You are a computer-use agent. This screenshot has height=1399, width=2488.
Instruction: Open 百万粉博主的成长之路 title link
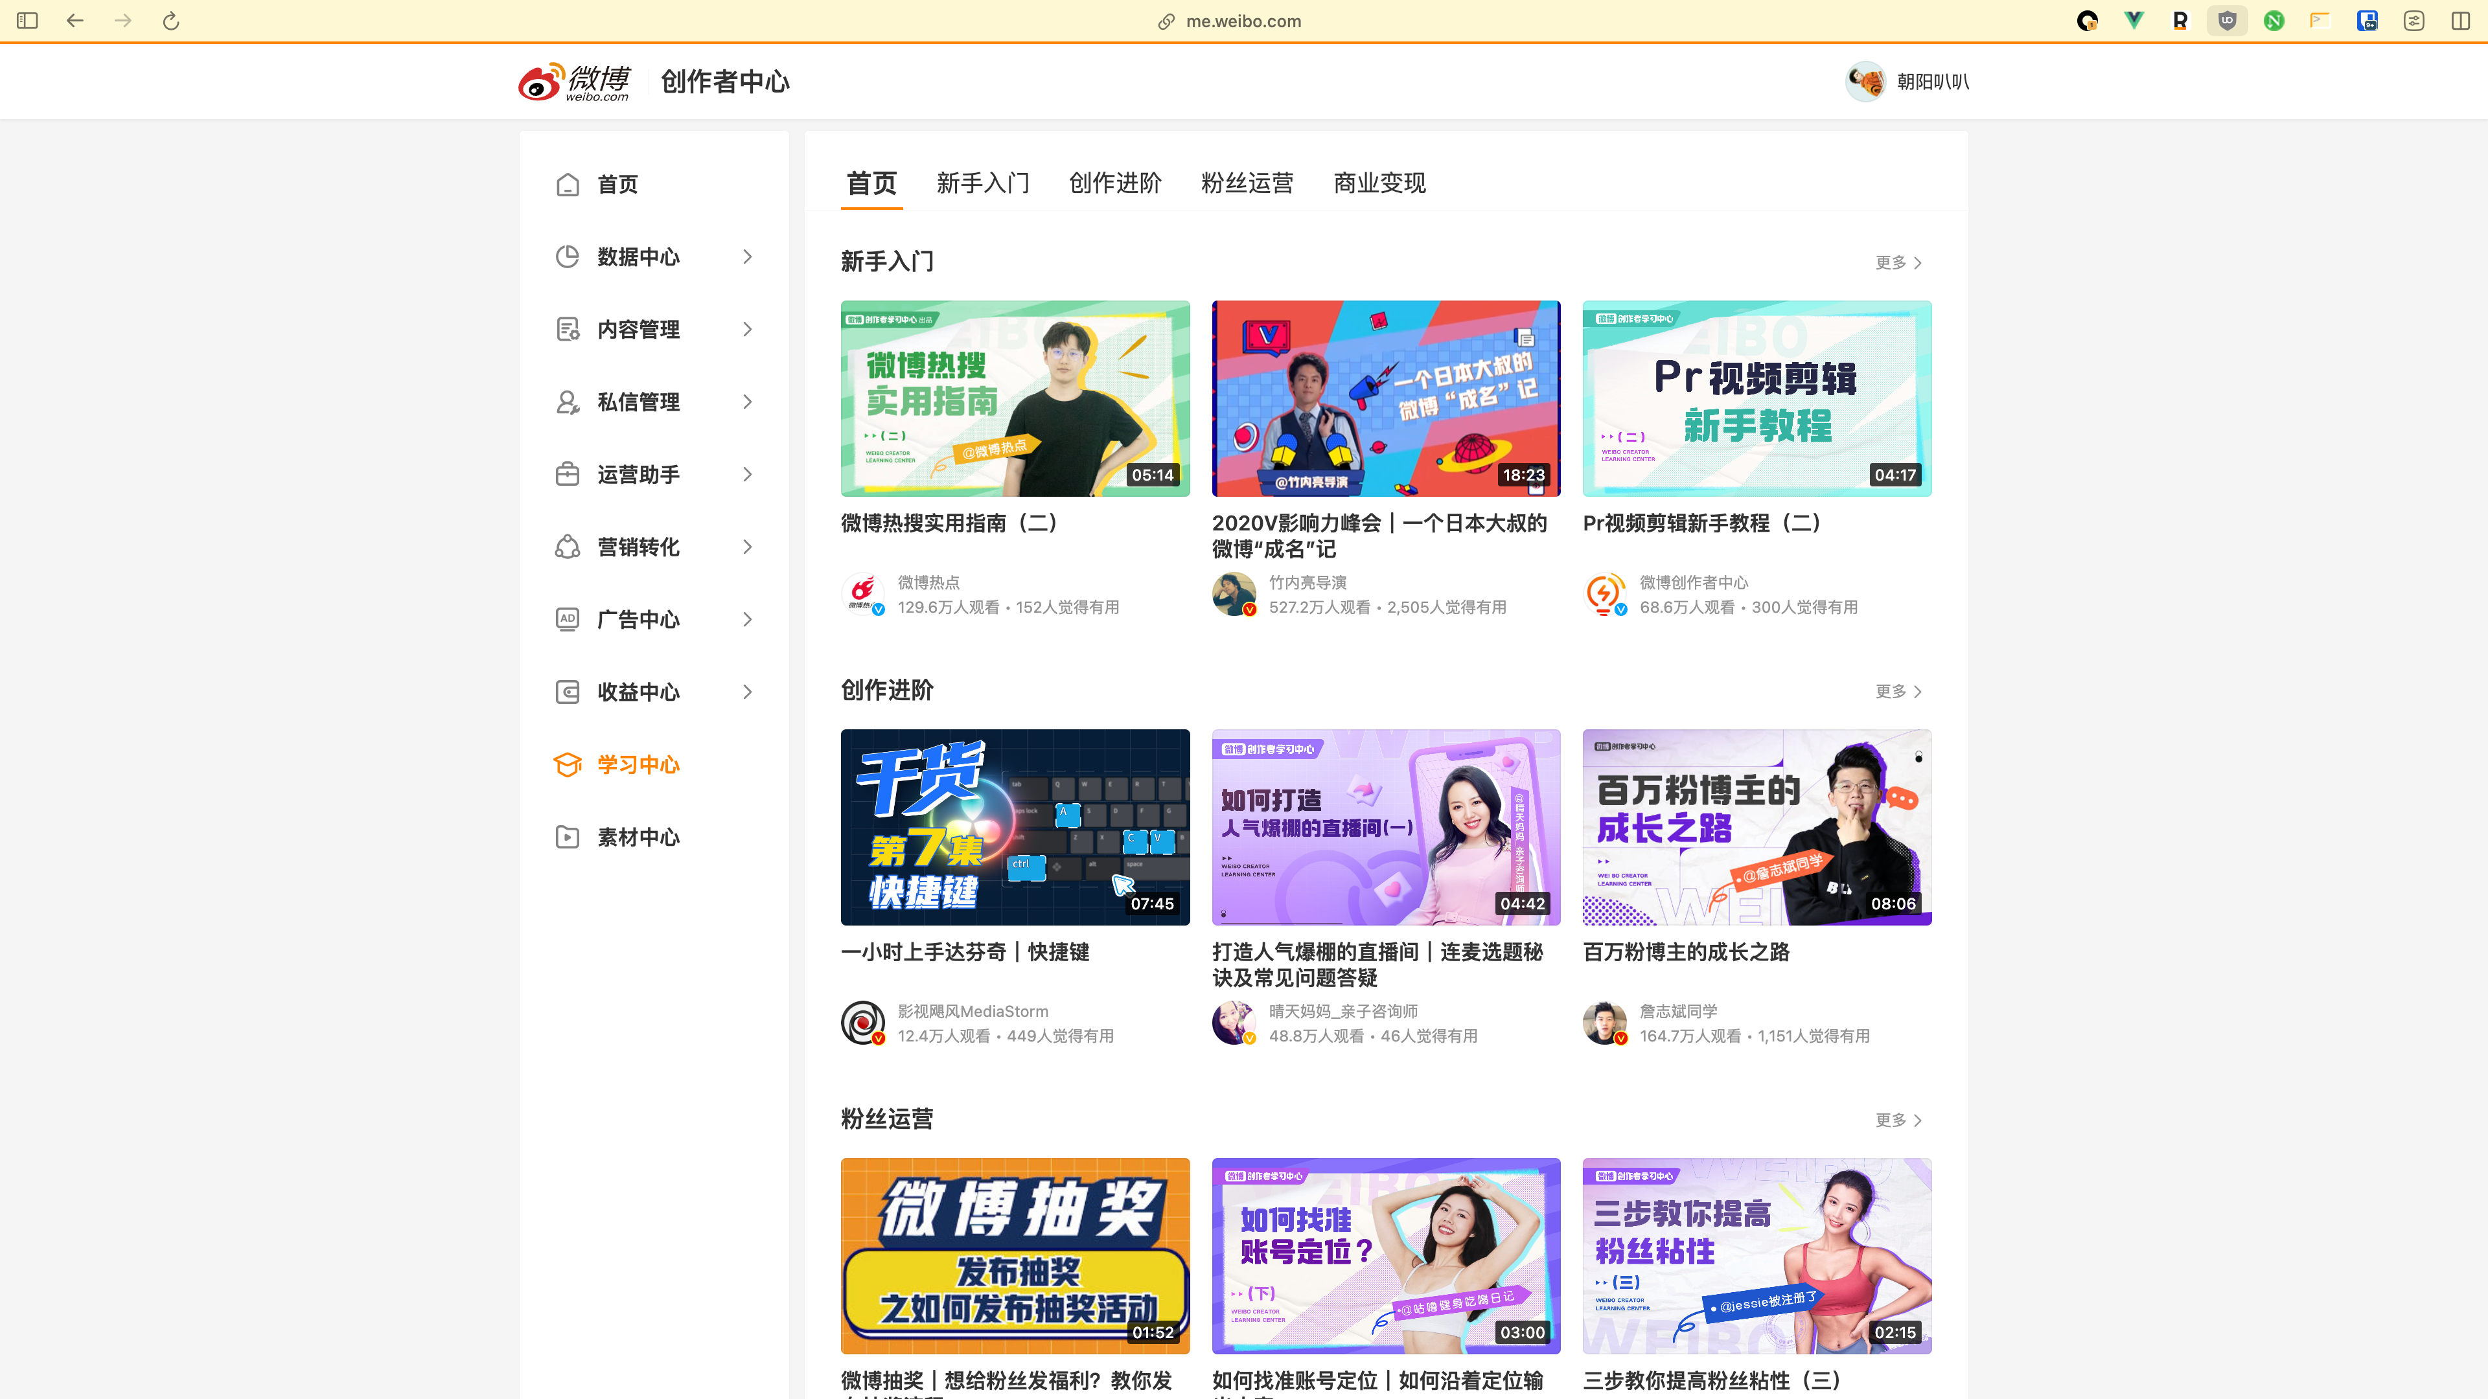pos(1687,952)
